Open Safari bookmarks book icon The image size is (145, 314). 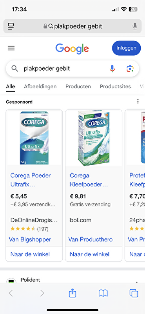point(103,293)
